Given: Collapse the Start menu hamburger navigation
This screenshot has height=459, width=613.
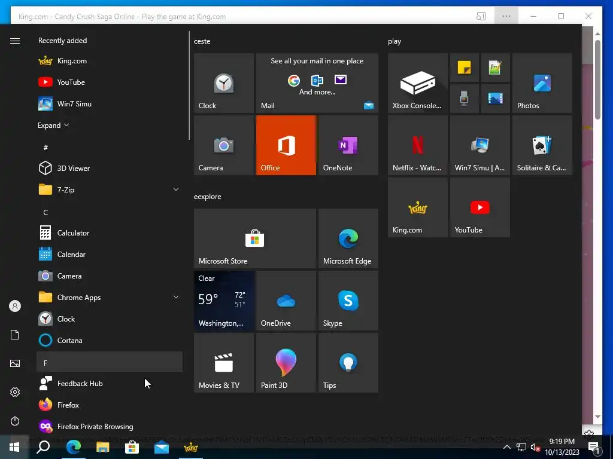Looking at the screenshot, I should pos(15,41).
